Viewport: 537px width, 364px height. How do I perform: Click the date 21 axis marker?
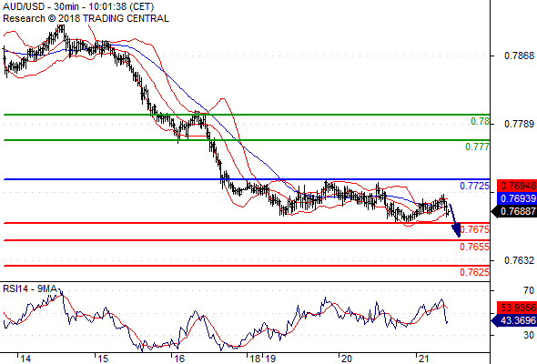(423, 359)
